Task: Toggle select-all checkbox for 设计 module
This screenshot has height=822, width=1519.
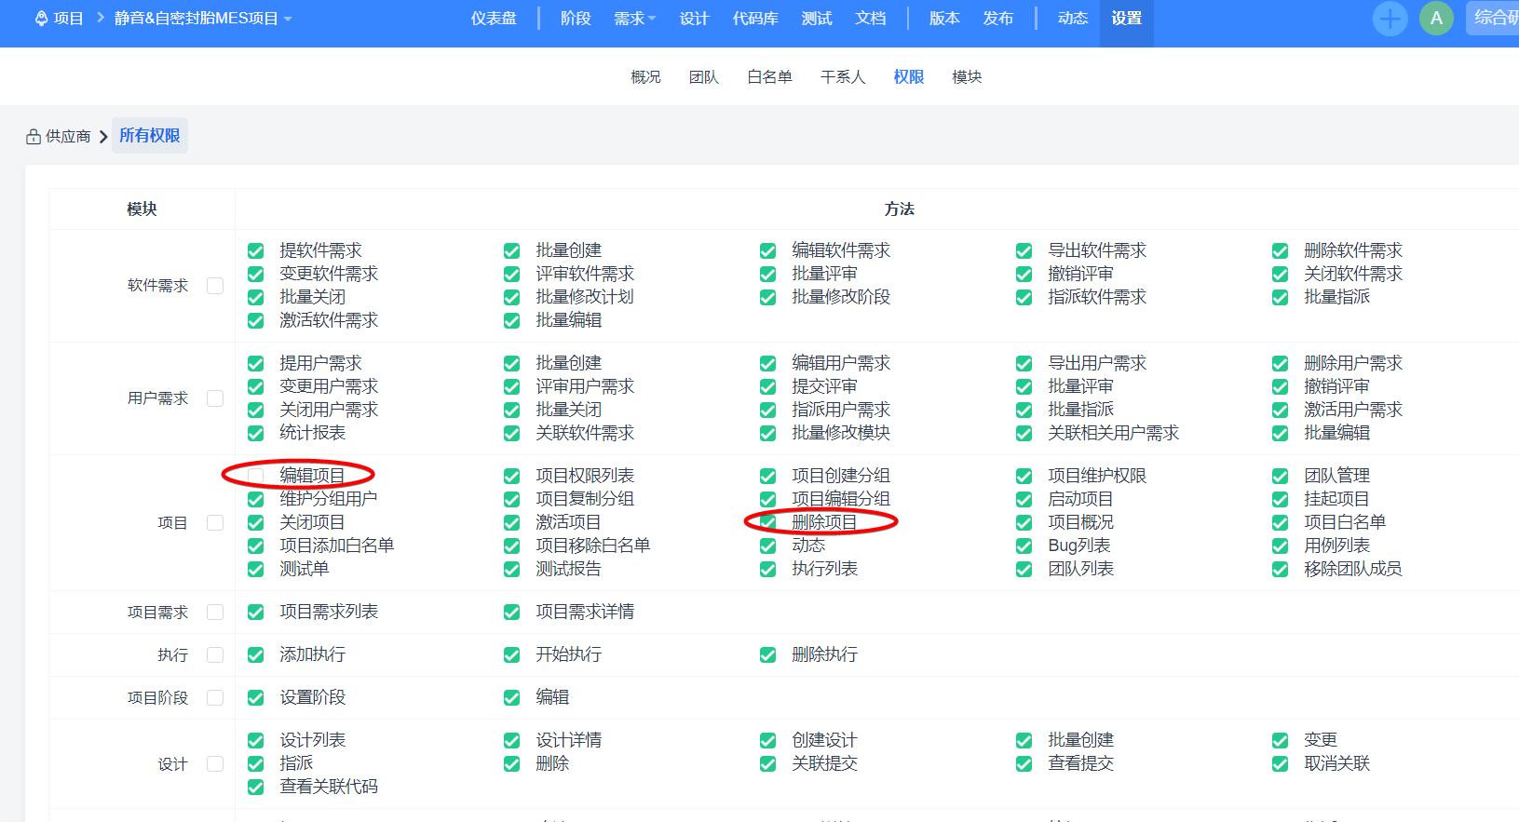Action: 215,764
